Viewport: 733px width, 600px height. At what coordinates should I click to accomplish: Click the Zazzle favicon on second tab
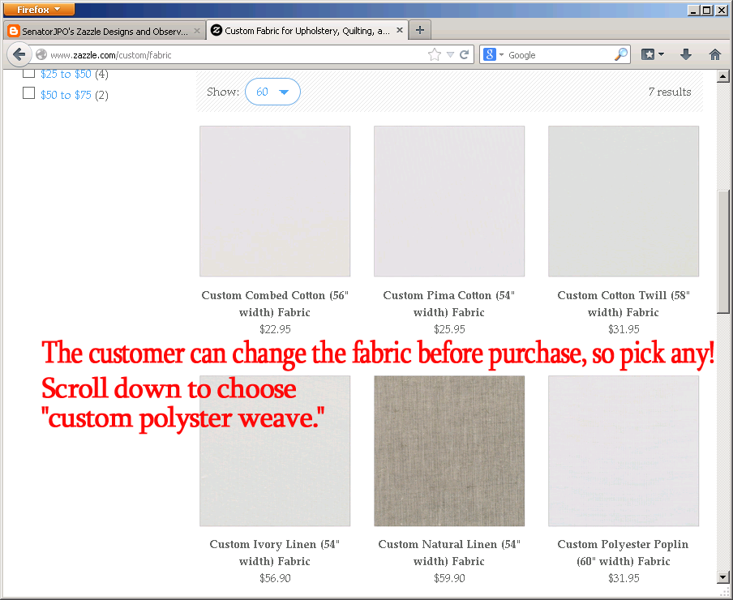click(x=216, y=30)
